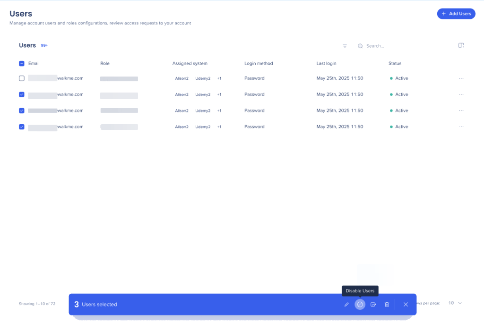484x324 pixels.
Task: Toggle the select-all checkbox in the Email header
Action: tap(22, 63)
